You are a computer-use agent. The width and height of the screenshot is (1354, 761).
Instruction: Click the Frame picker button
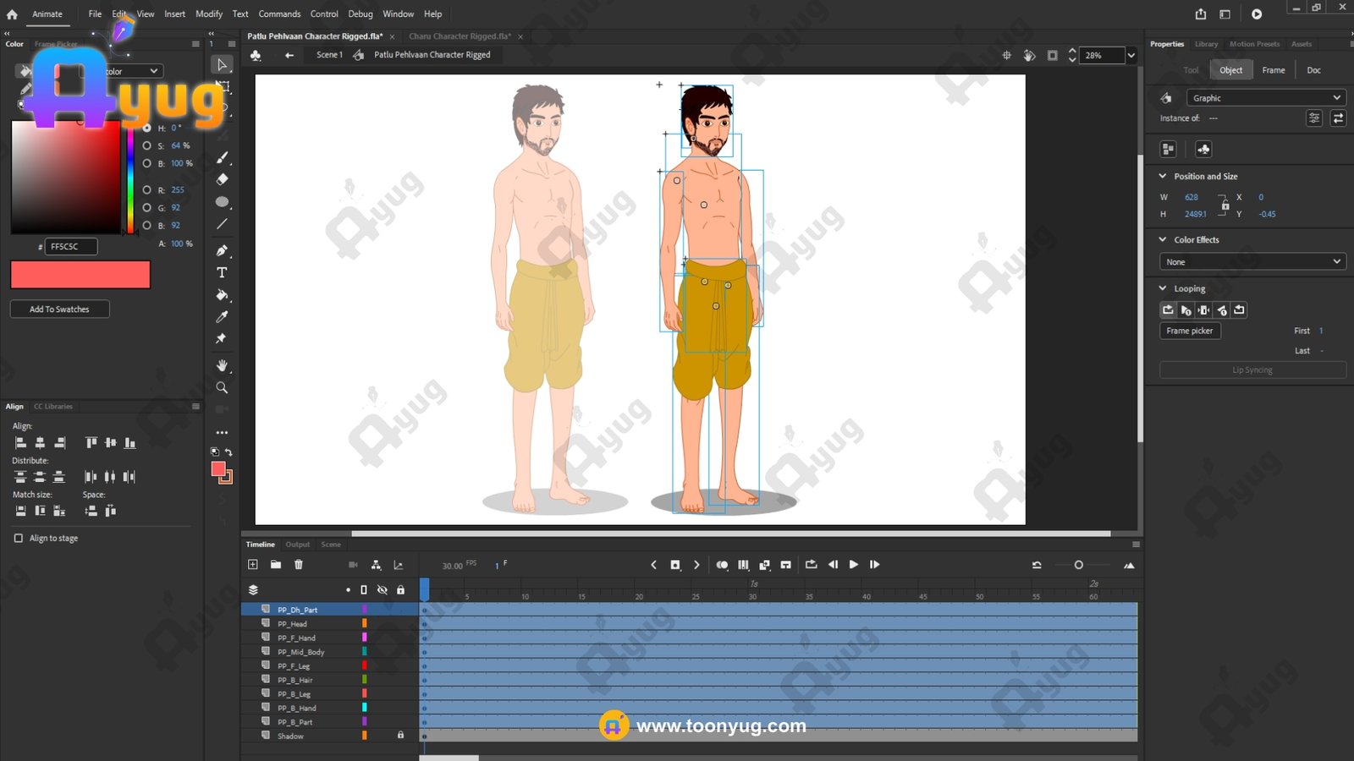(1189, 331)
